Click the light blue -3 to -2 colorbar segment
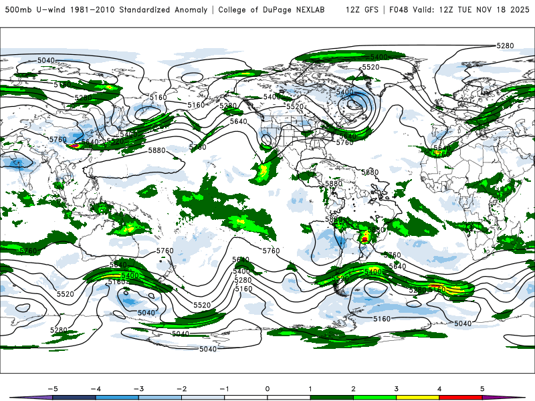The width and height of the screenshot is (535, 401). point(160,398)
